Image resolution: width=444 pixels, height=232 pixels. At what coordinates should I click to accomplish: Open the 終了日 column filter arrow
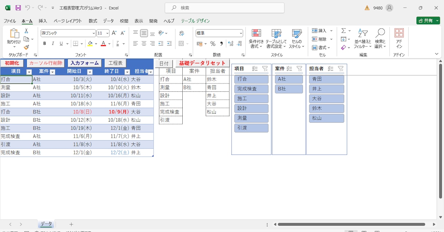coord(127,72)
